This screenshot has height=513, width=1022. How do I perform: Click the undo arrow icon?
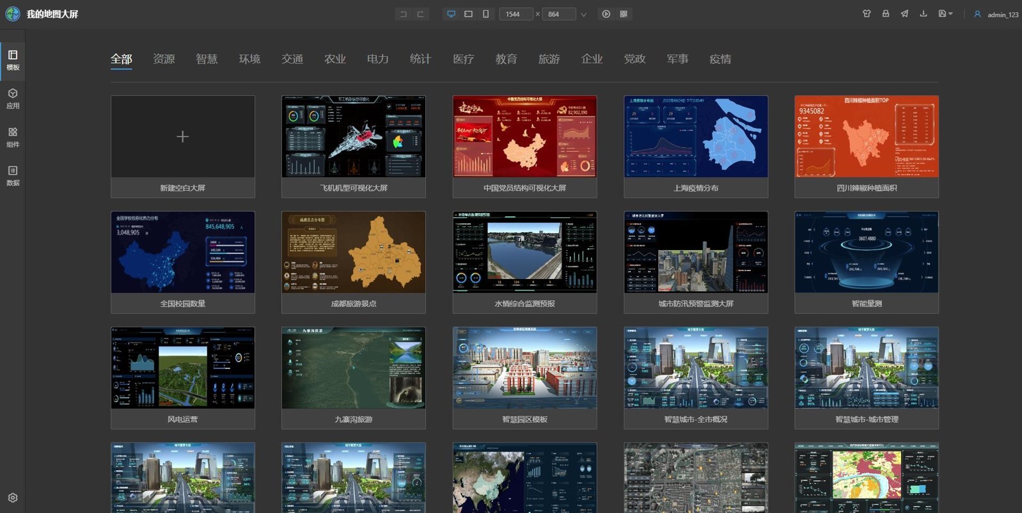click(403, 14)
